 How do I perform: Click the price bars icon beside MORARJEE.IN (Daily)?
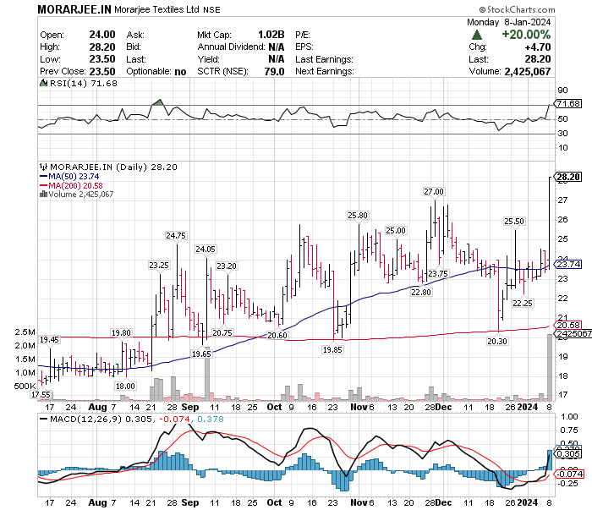43,167
